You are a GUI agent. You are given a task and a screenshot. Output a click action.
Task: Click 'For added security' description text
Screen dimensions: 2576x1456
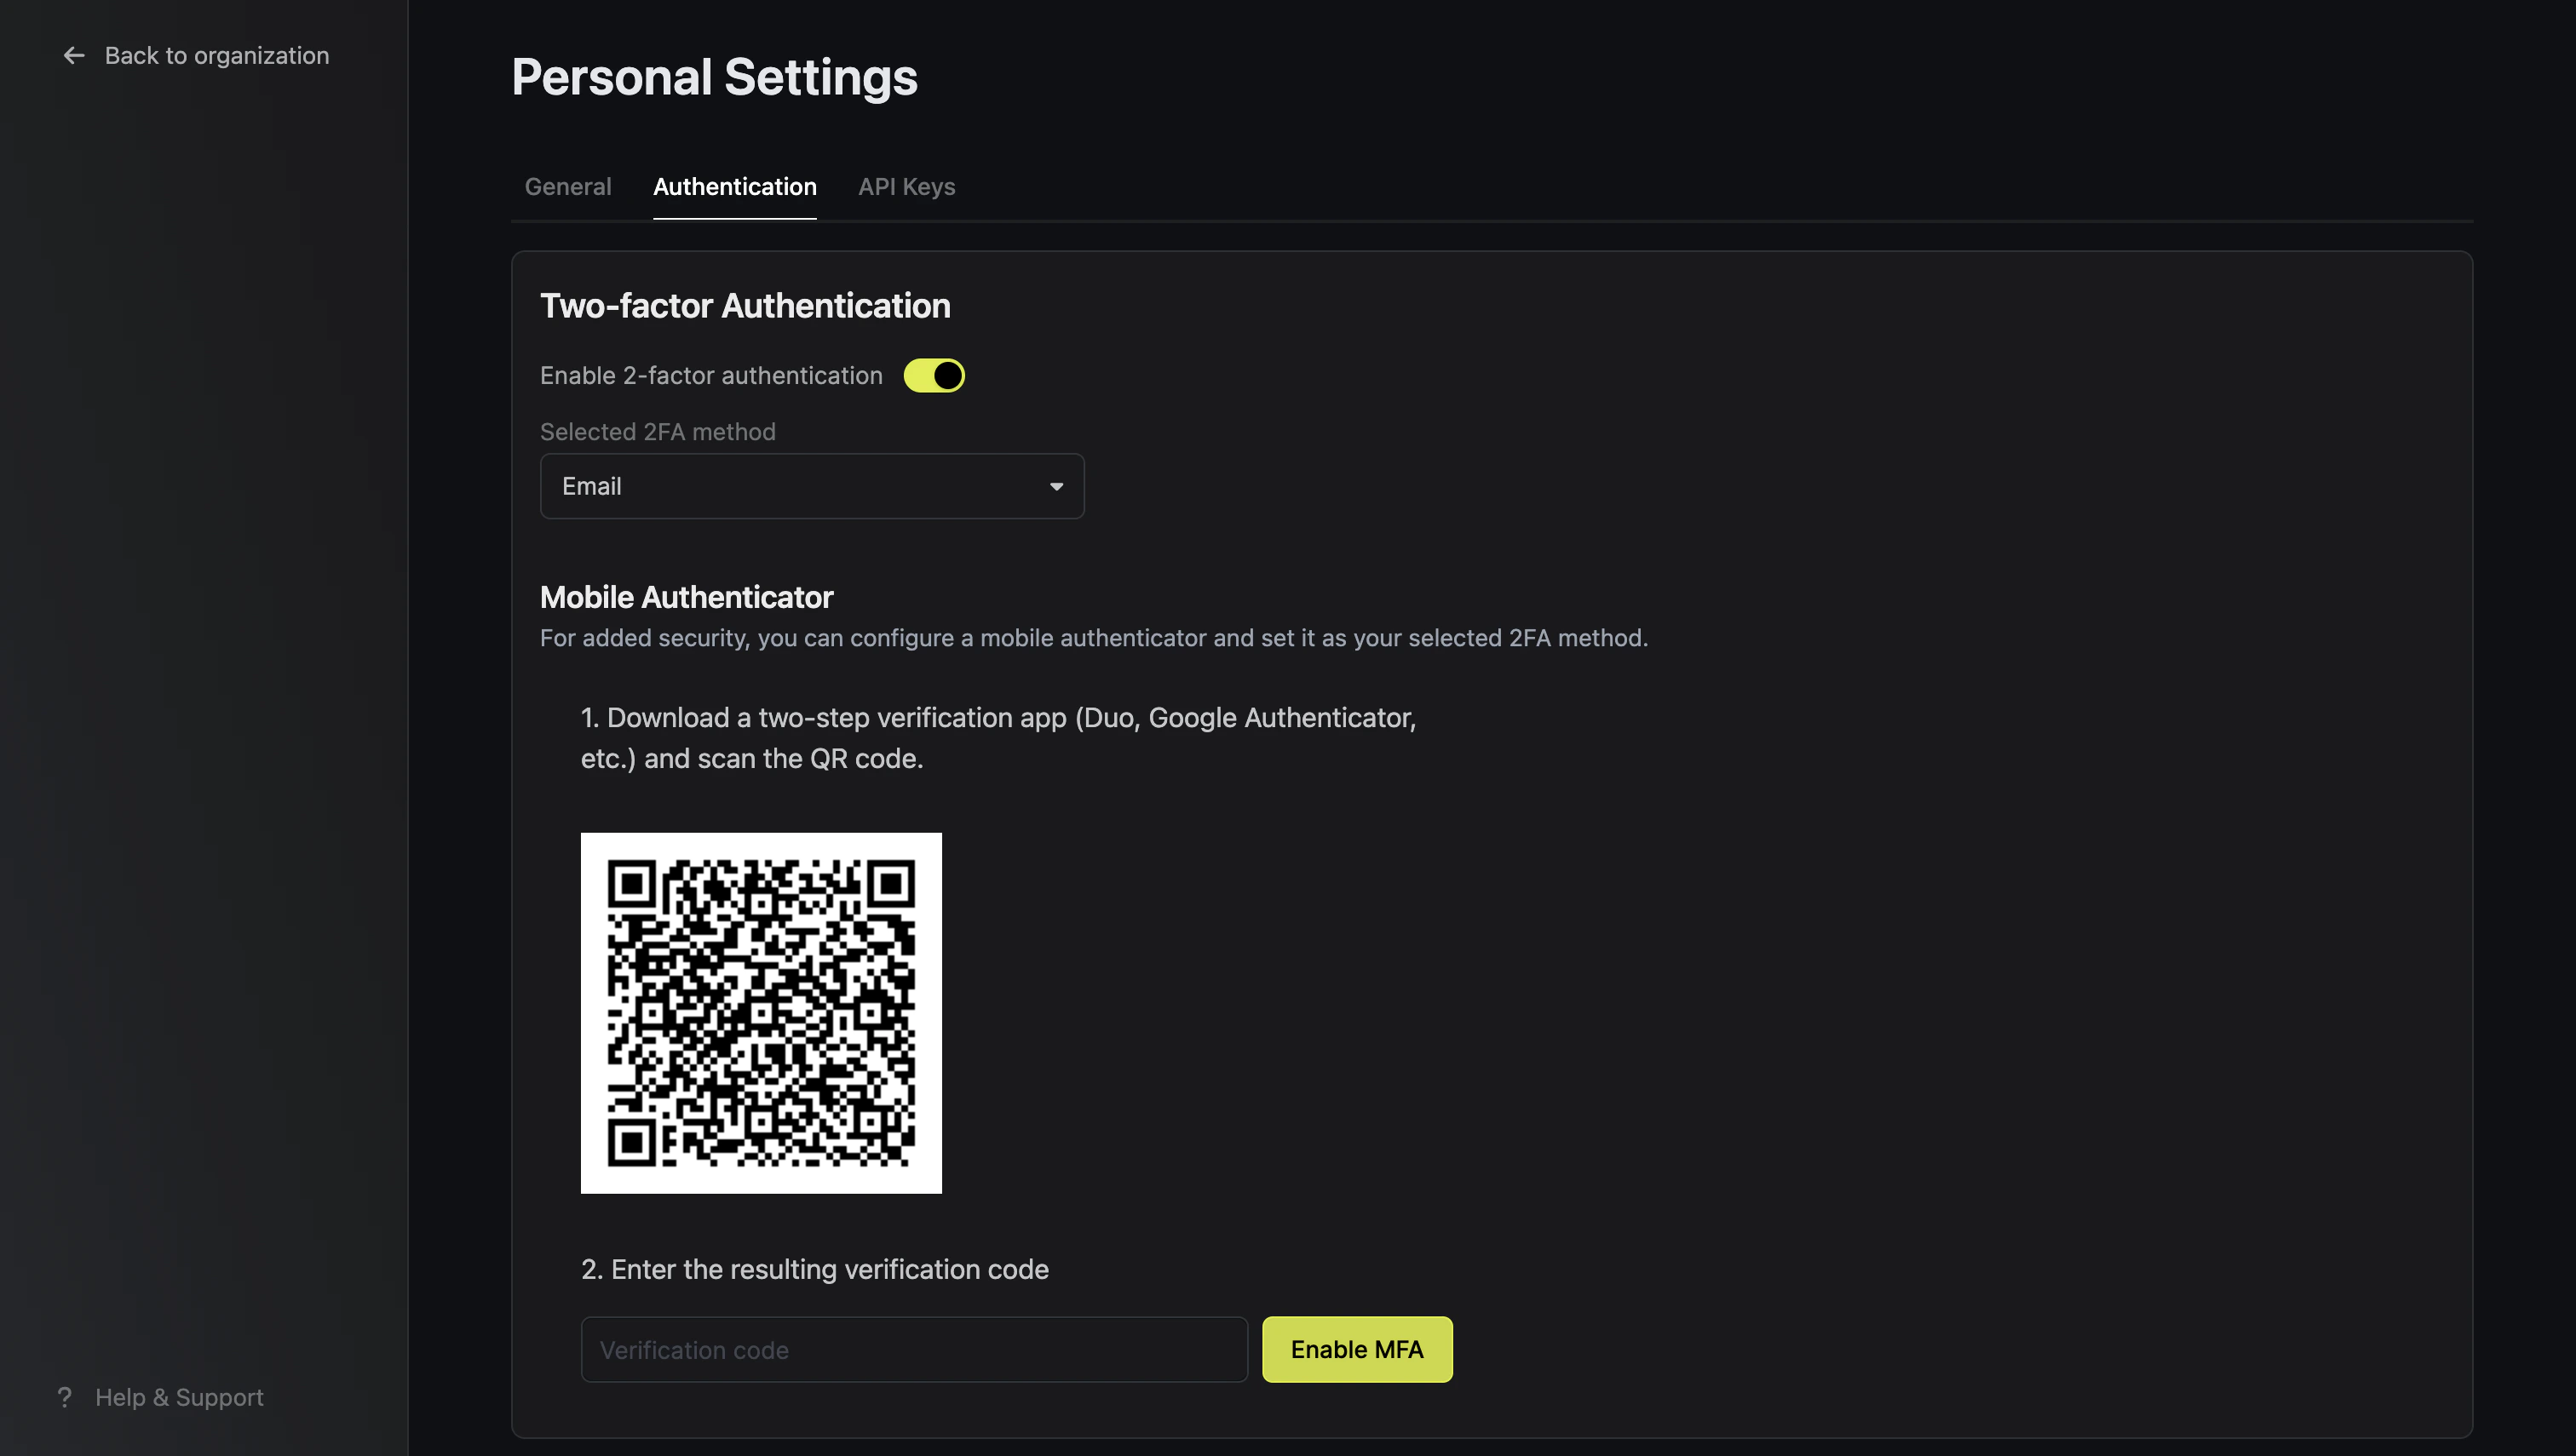[x=1094, y=638]
